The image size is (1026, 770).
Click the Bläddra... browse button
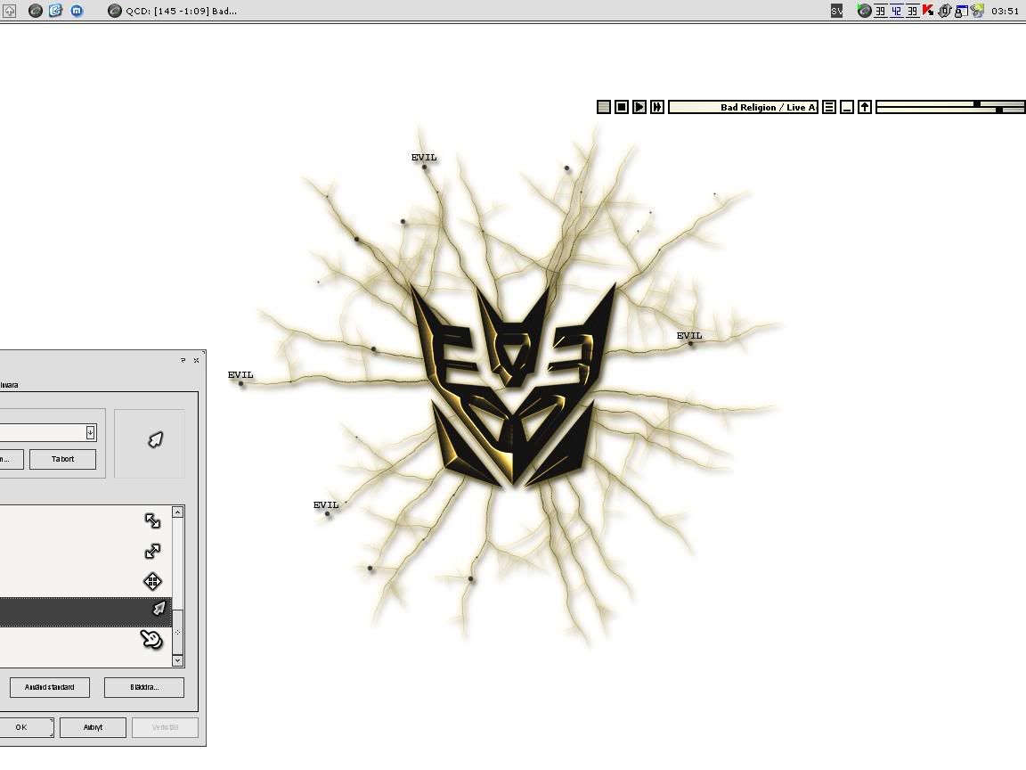144,687
